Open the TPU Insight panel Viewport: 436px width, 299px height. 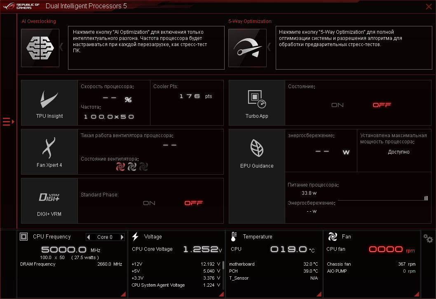(x=49, y=103)
